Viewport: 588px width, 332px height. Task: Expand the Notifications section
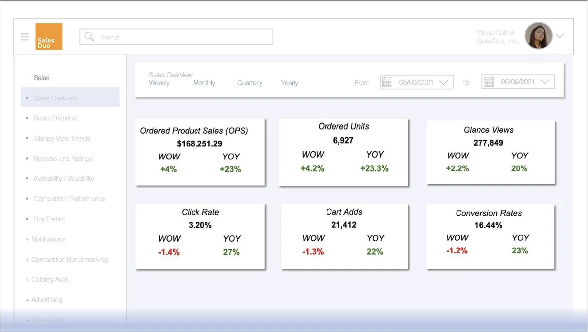tap(46, 239)
